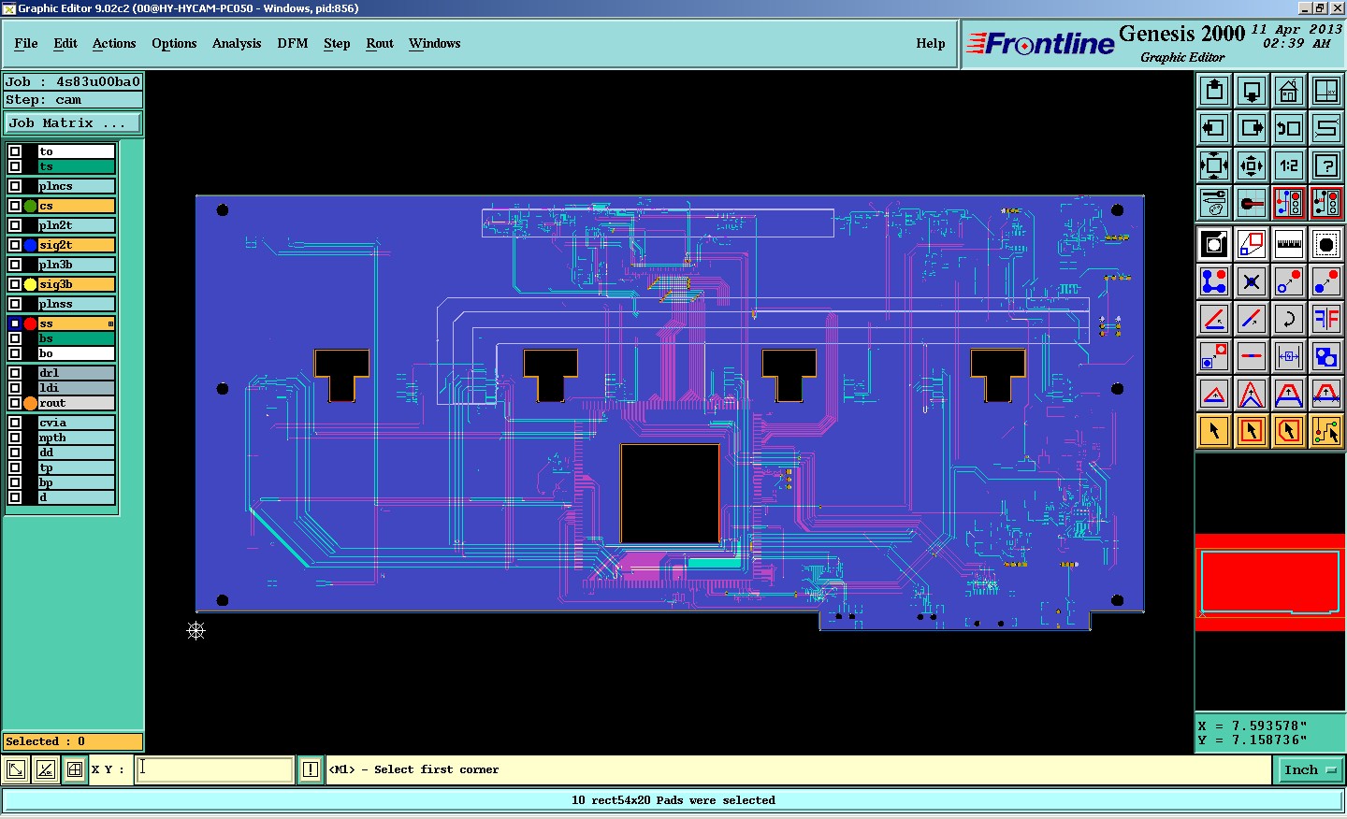Viewport: 1347px width, 819px height.
Task: Click the 1:2 scale icon
Action: (x=1289, y=165)
